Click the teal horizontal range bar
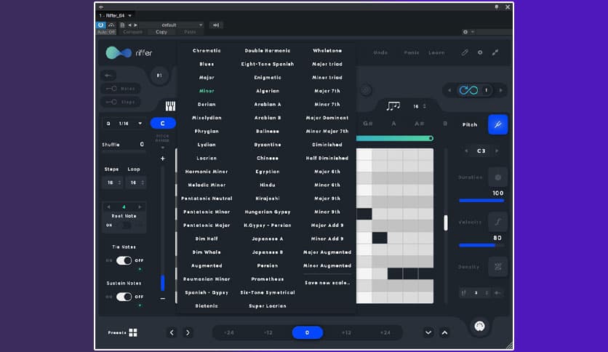This screenshot has width=608, height=352. (x=394, y=138)
